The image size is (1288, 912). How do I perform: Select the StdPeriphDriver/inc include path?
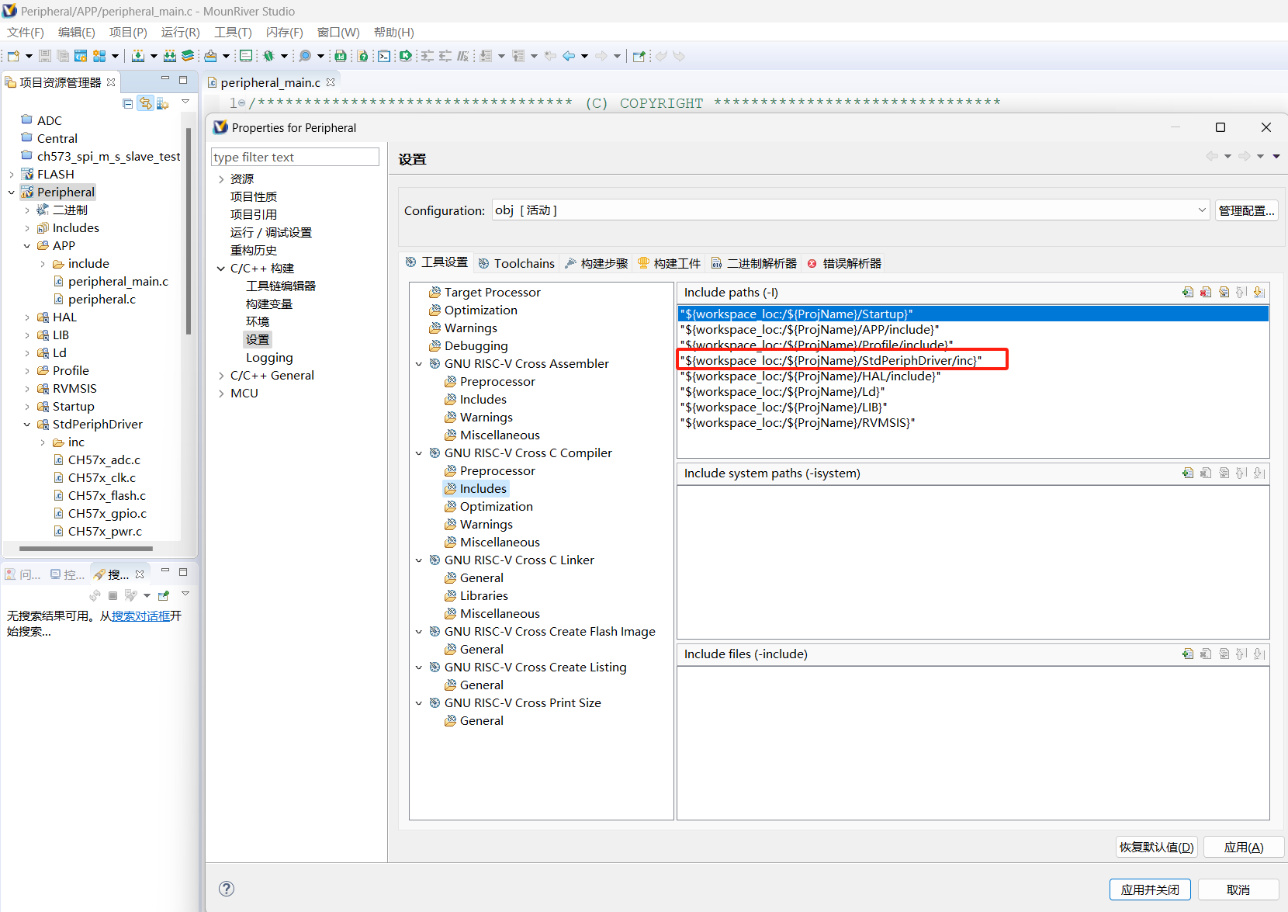[974, 360]
